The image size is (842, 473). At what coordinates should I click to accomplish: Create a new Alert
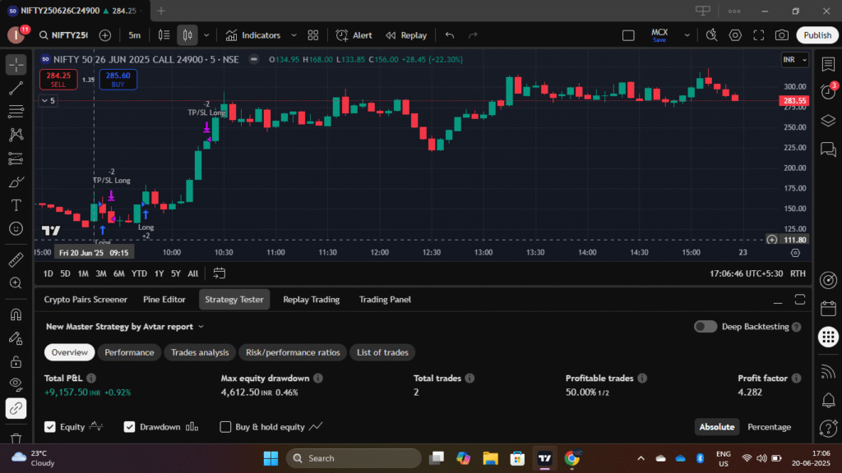pos(354,35)
